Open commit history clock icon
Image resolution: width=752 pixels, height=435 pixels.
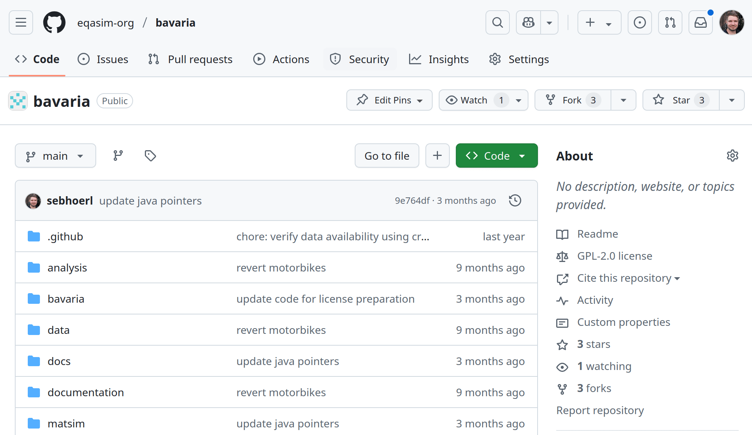tap(515, 200)
